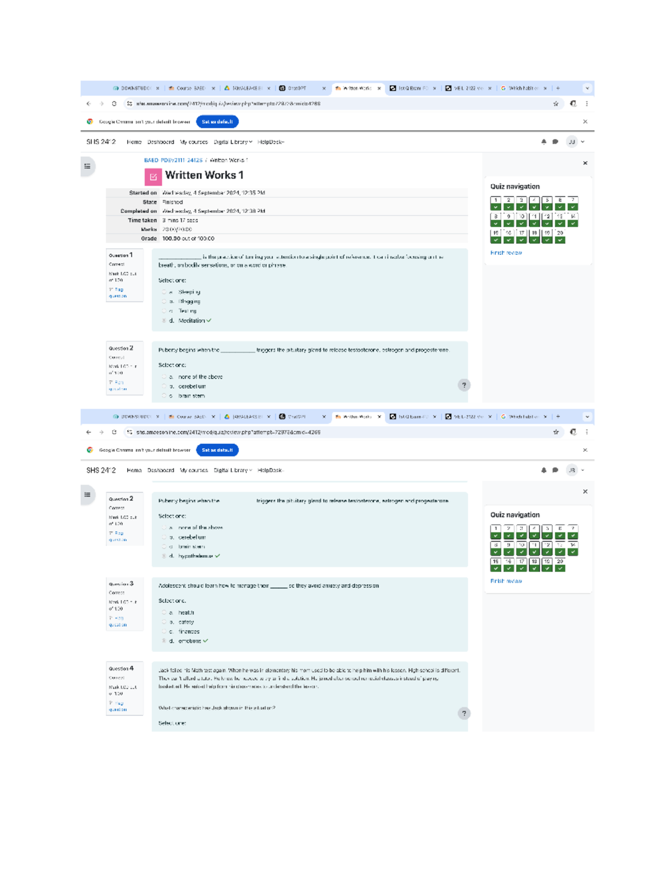Click the help question mark button beside Question 4

464,713
